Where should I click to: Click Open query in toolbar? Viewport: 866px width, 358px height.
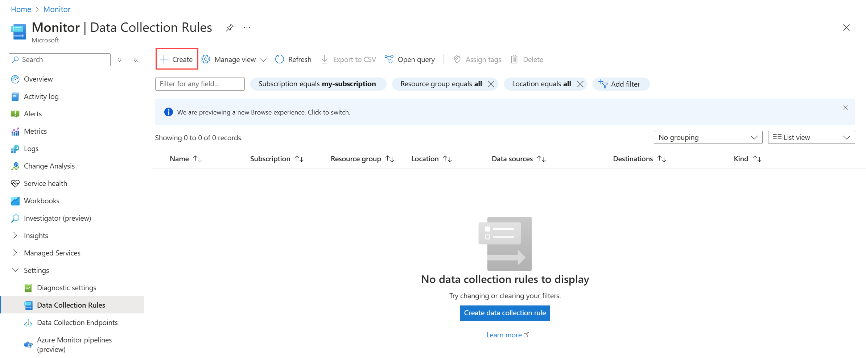click(x=410, y=59)
